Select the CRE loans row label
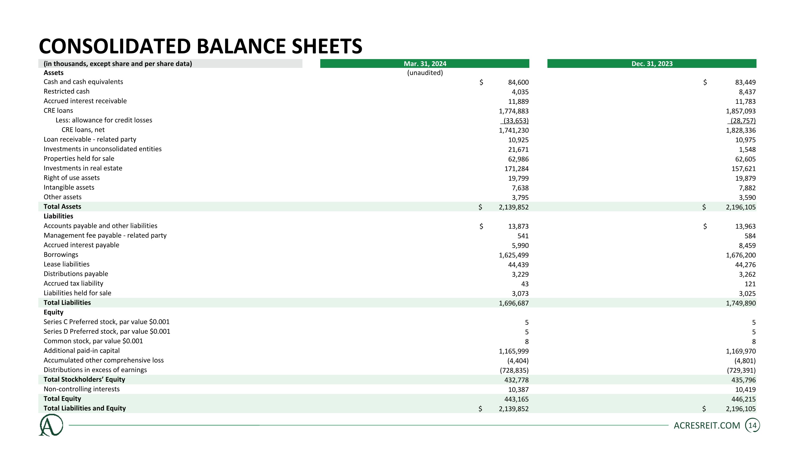The width and height of the screenshot is (798, 449). (x=58, y=110)
